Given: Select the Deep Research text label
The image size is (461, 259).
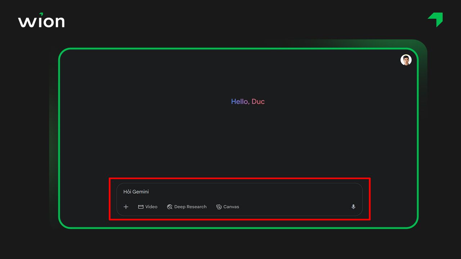Looking at the screenshot, I should pos(190,207).
